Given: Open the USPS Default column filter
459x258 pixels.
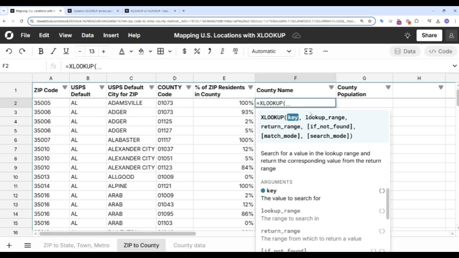Looking at the screenshot, I should (102, 87).
